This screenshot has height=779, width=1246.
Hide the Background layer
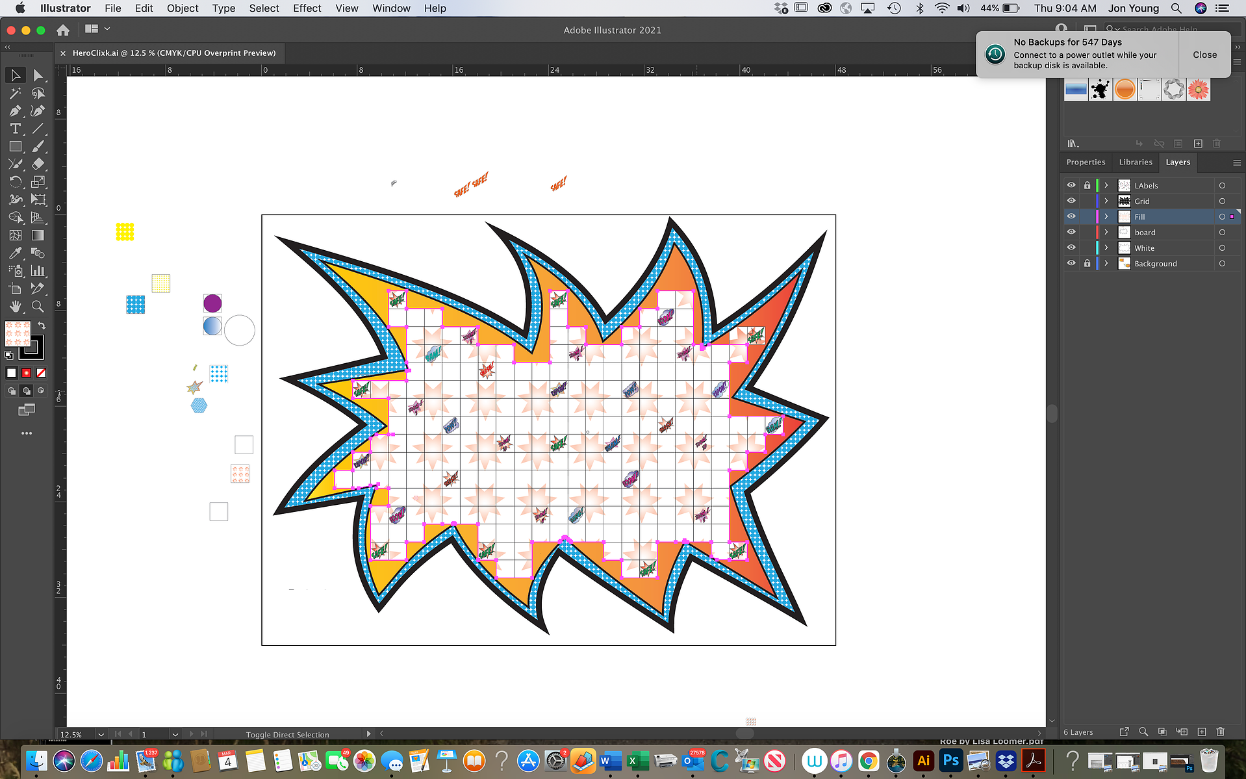coord(1071,263)
